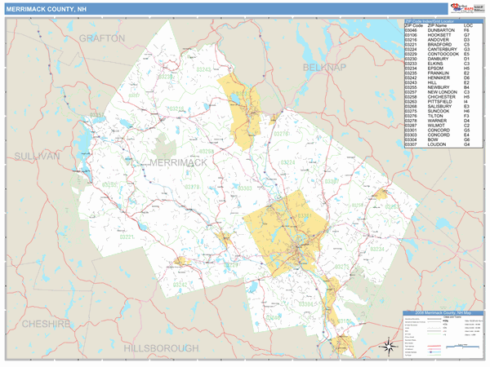This screenshot has height=367, width=490.
Task: Click the 03221 ZIP code label
Action: 128,237
